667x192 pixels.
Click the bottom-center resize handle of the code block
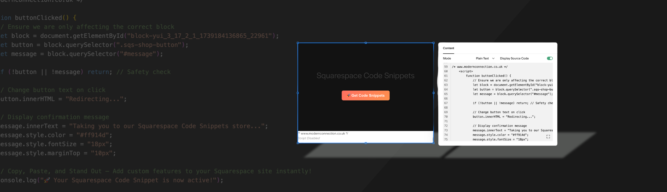point(366,143)
